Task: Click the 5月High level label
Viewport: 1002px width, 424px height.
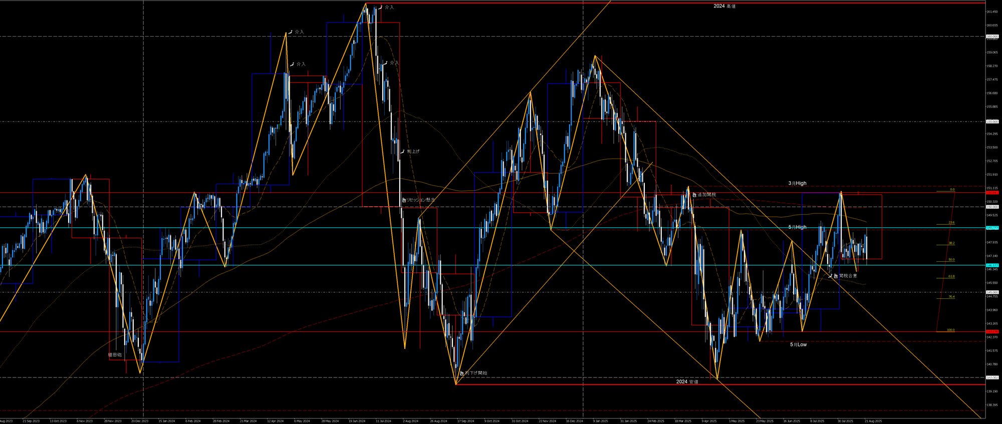Action: 797,227
